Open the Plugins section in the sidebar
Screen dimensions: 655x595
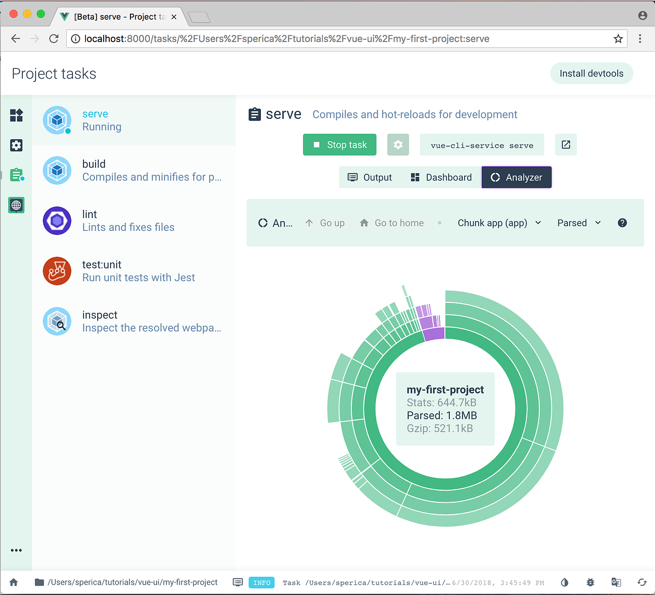point(16,116)
